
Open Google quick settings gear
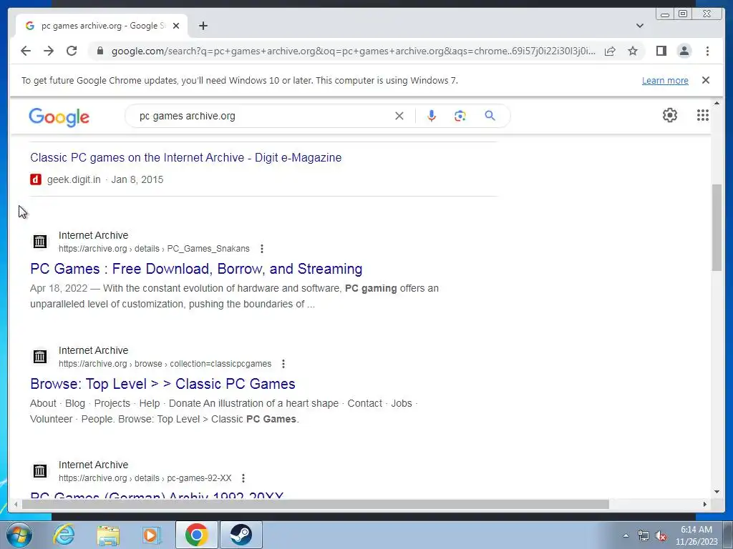(x=670, y=115)
